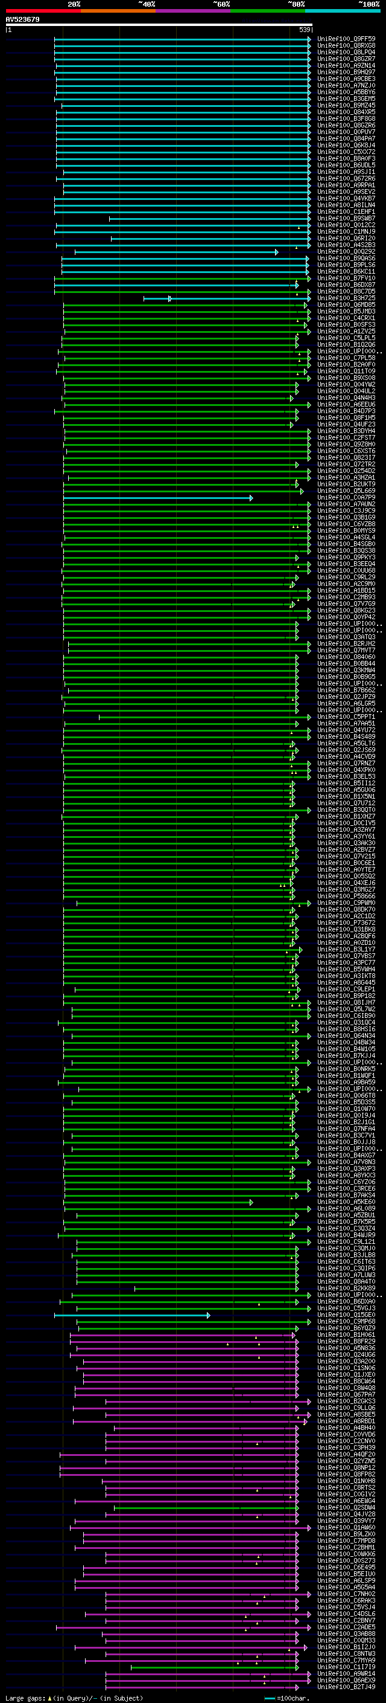The height and width of the screenshot is (1703, 386).
Task: Click the cyan alignment bar for UniRef100_B9SWB7
Action: coord(210,218)
